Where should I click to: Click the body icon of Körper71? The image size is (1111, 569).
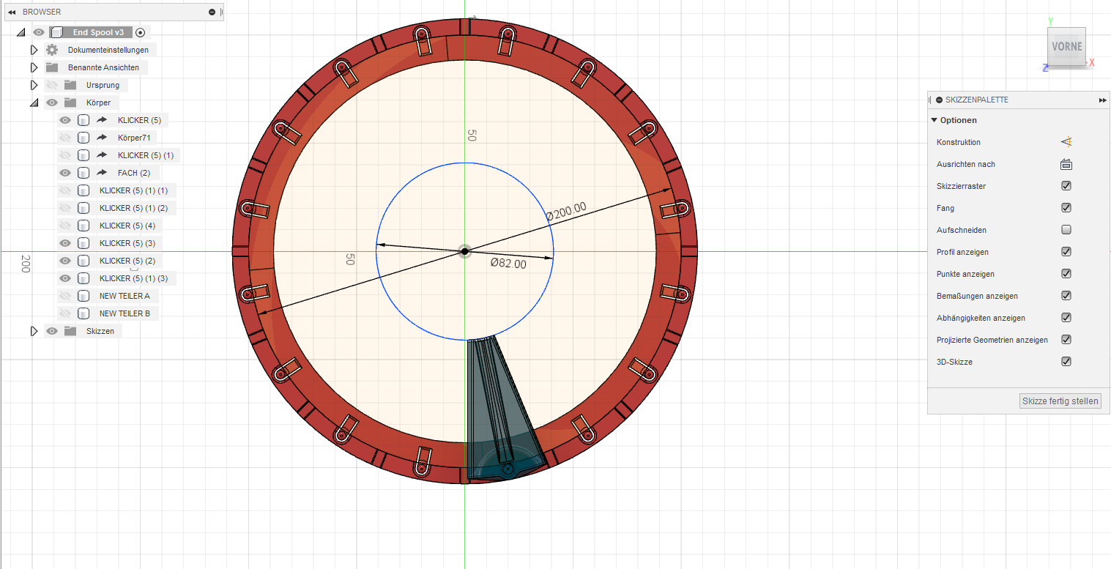[83, 138]
